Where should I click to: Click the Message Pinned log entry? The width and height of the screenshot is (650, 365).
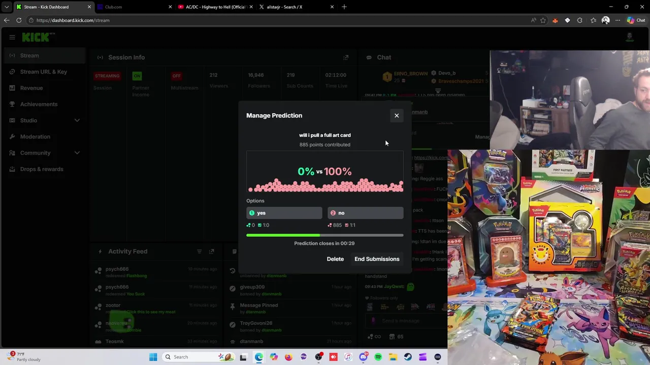(290, 308)
